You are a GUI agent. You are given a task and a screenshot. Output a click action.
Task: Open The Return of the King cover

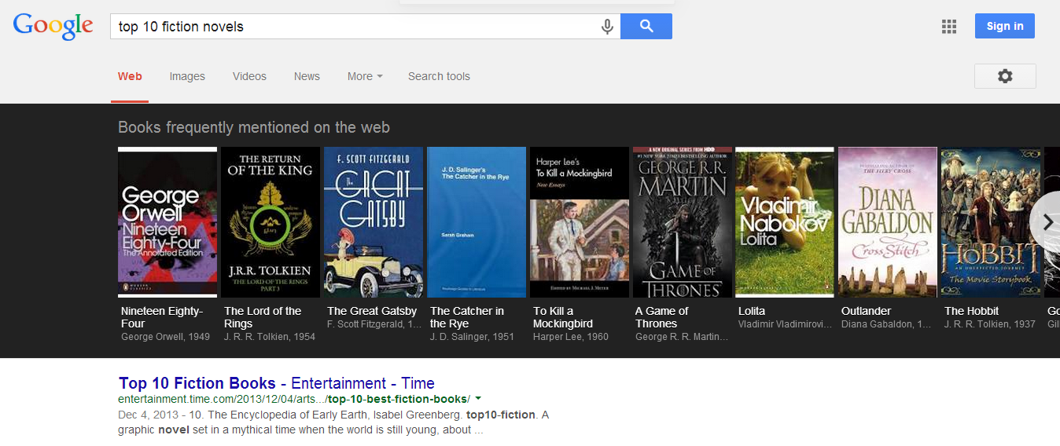tap(271, 222)
